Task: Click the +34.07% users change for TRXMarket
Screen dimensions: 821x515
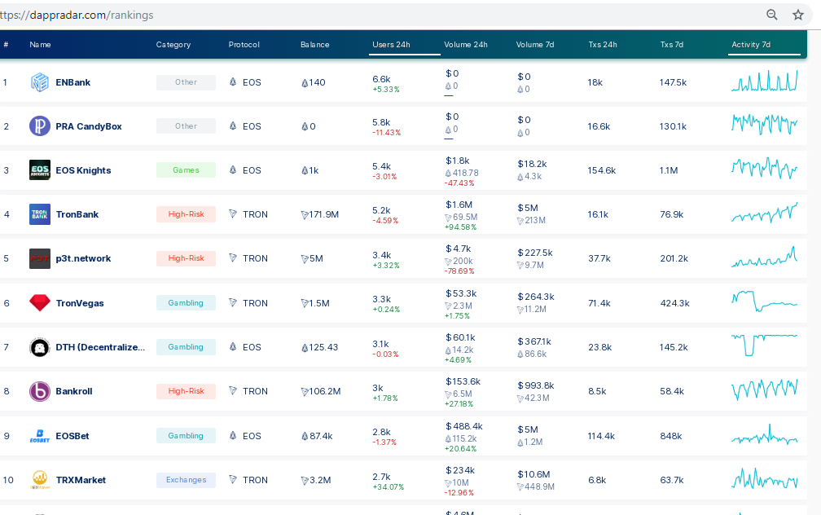Action: (389, 487)
